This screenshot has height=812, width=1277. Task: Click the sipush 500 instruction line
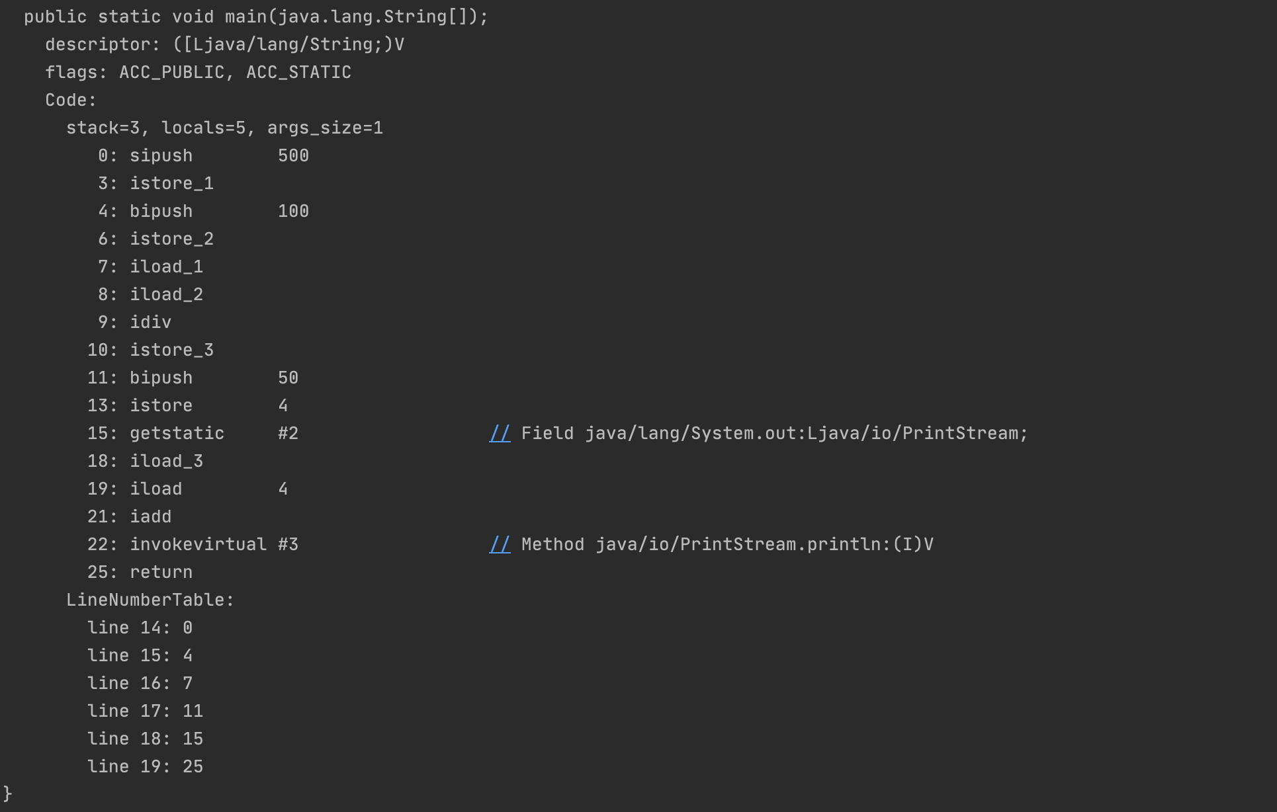(x=203, y=155)
